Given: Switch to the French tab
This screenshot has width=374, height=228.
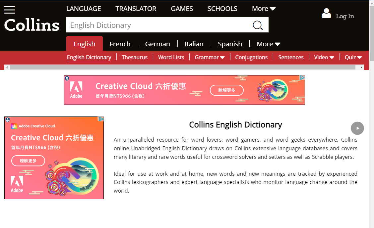Looking at the screenshot, I should [120, 44].
